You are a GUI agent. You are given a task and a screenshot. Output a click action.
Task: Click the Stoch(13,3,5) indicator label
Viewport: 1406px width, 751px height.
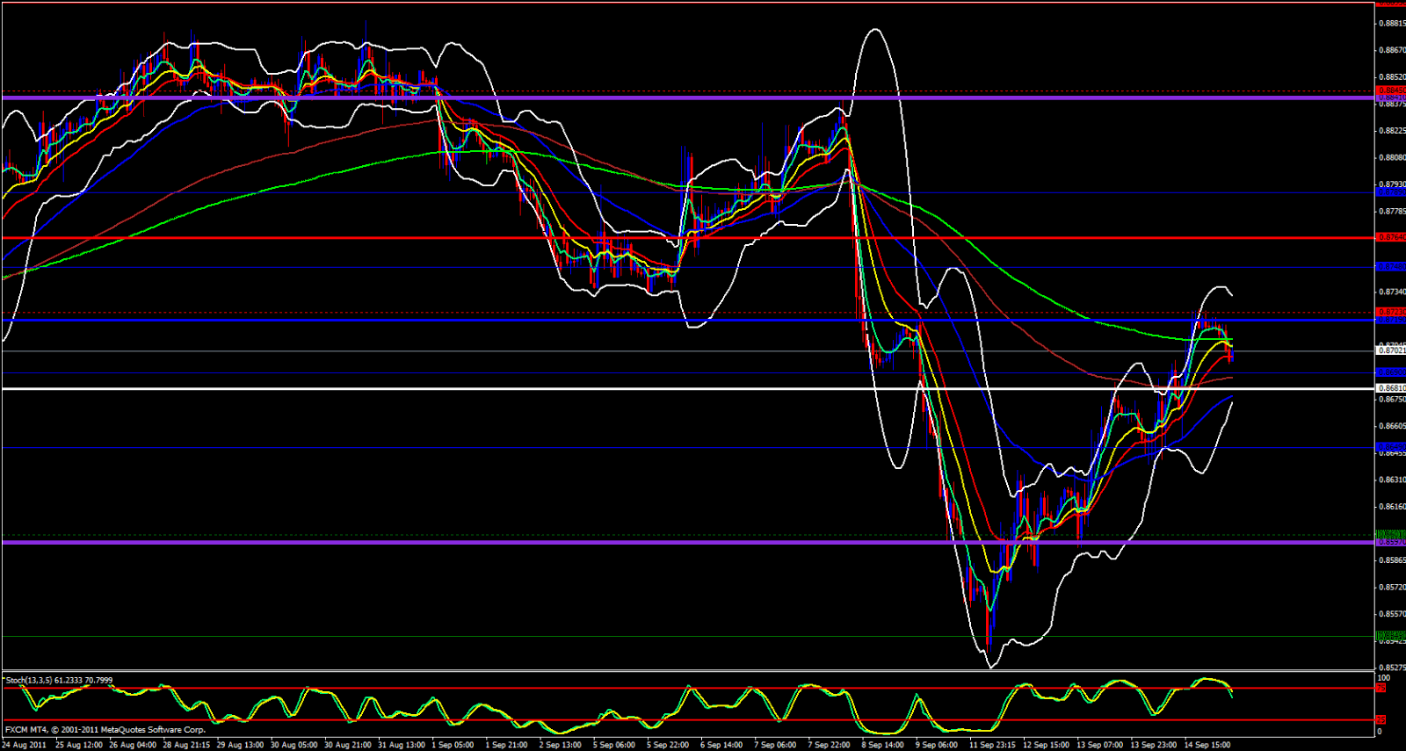[59, 680]
